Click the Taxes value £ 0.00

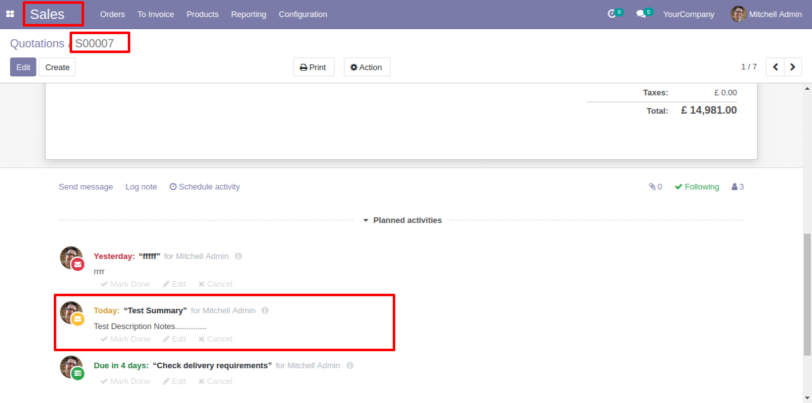725,93
